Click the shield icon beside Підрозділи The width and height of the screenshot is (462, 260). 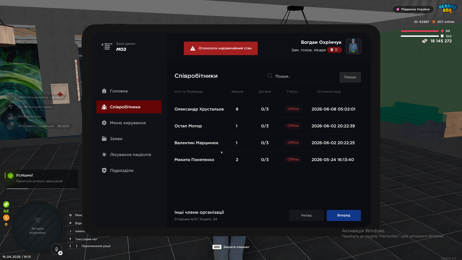click(104, 170)
